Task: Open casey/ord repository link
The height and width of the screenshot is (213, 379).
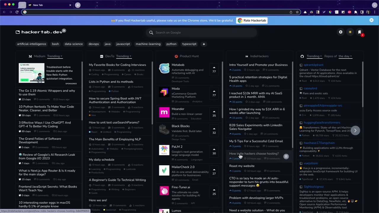Action: (x=310, y=88)
